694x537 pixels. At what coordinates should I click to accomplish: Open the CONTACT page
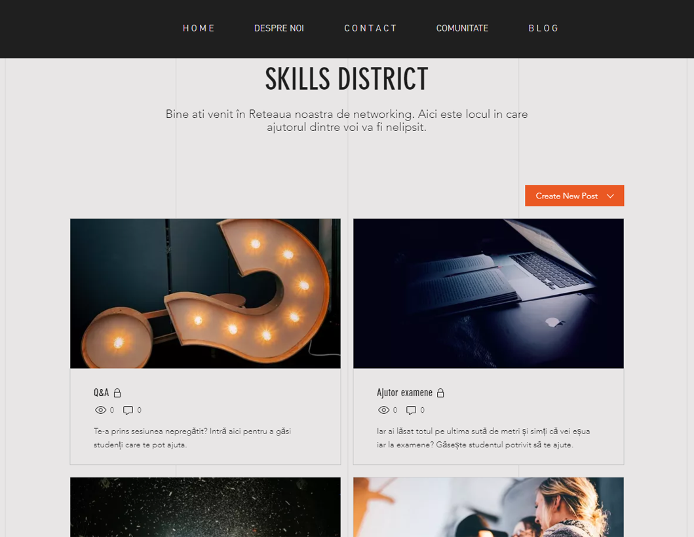[370, 28]
